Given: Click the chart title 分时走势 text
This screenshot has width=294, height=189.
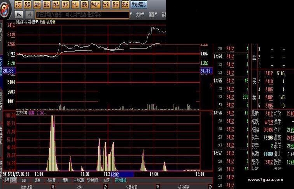Looking at the screenshot, I should (x=33, y=22).
